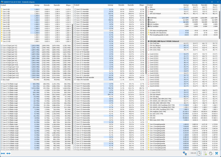Select the CPU VDDCR_VDD Feszültség (SVI3 TFN) row
Image resolution: width=221 pixels, height=157 pixels.
coord(183,105)
